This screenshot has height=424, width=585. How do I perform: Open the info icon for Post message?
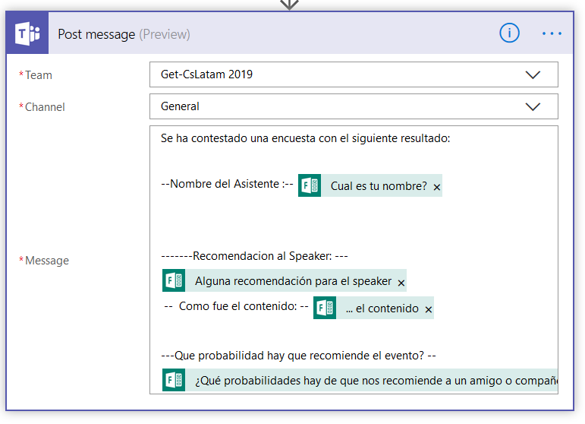509,33
